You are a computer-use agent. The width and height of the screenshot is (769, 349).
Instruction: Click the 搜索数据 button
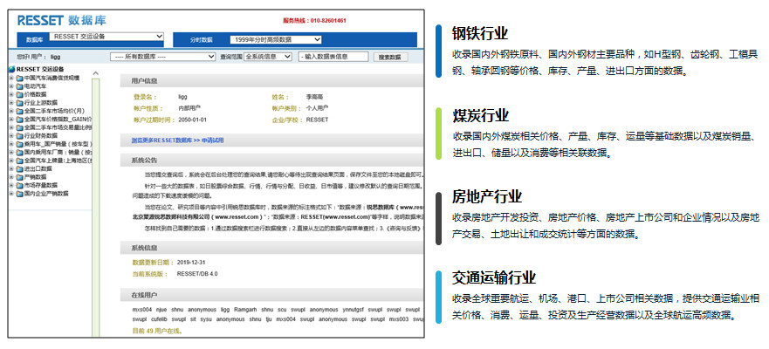click(x=390, y=58)
